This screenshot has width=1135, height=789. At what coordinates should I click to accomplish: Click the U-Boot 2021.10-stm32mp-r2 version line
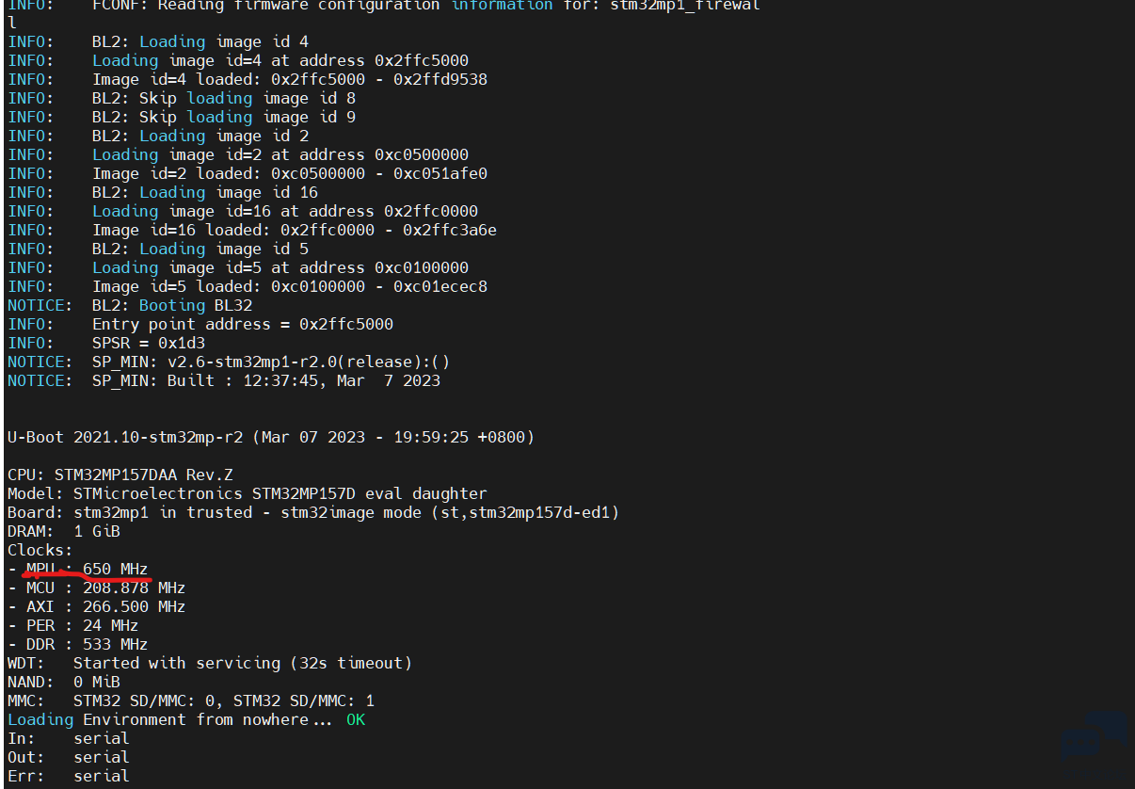[271, 437]
